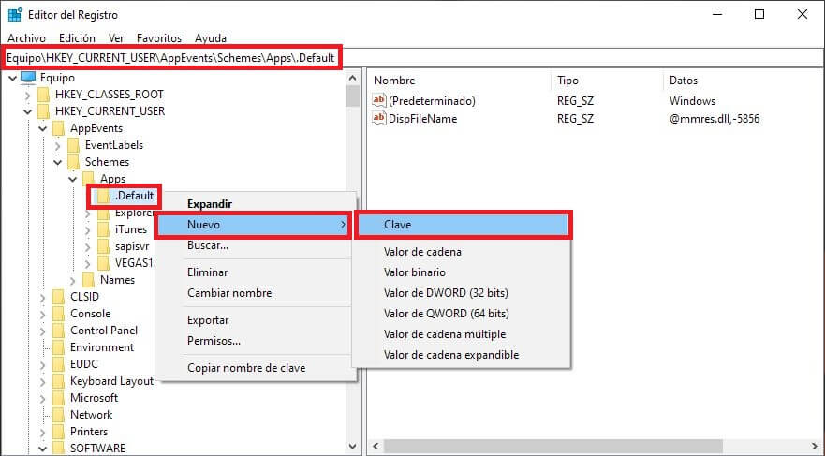Click the Control Panel folder icon

[58, 331]
